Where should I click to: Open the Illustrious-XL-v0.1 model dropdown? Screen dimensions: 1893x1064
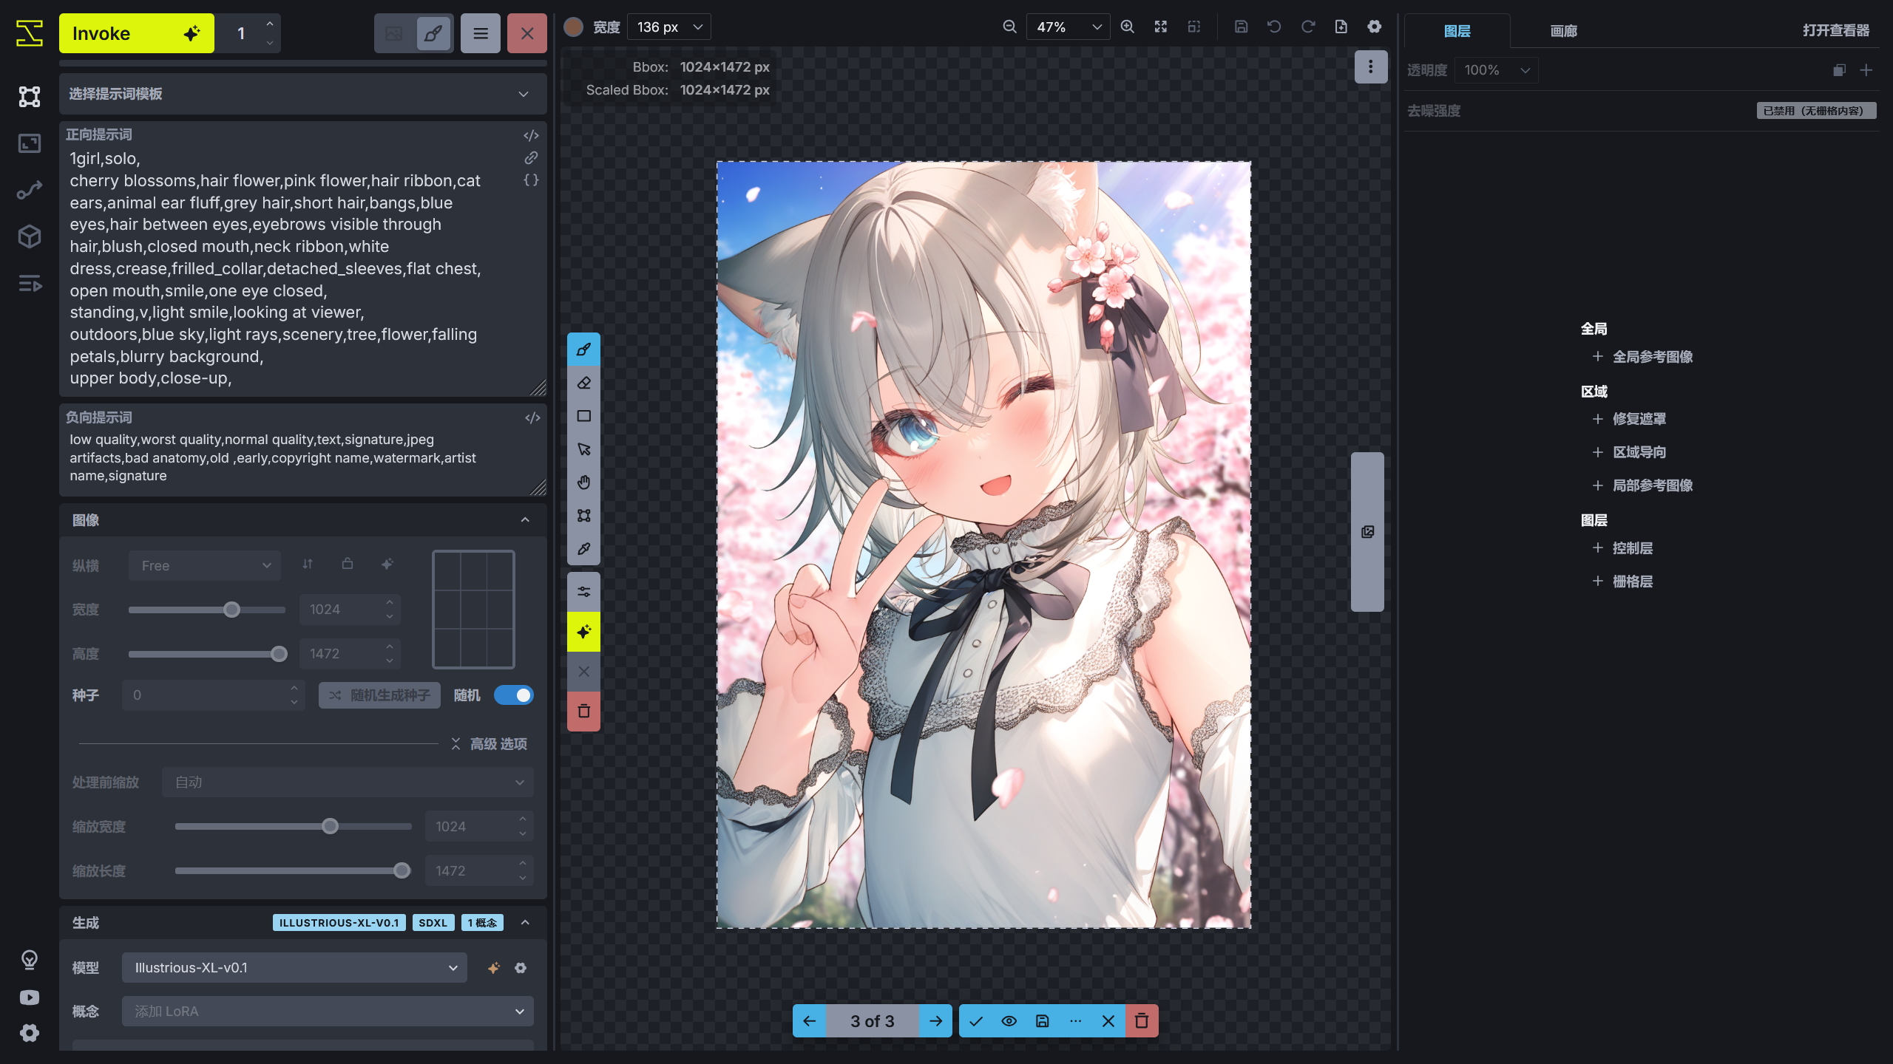(294, 967)
